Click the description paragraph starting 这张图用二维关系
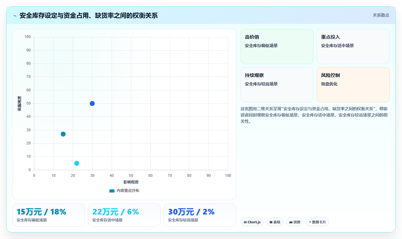The image size is (402, 239). point(314,115)
